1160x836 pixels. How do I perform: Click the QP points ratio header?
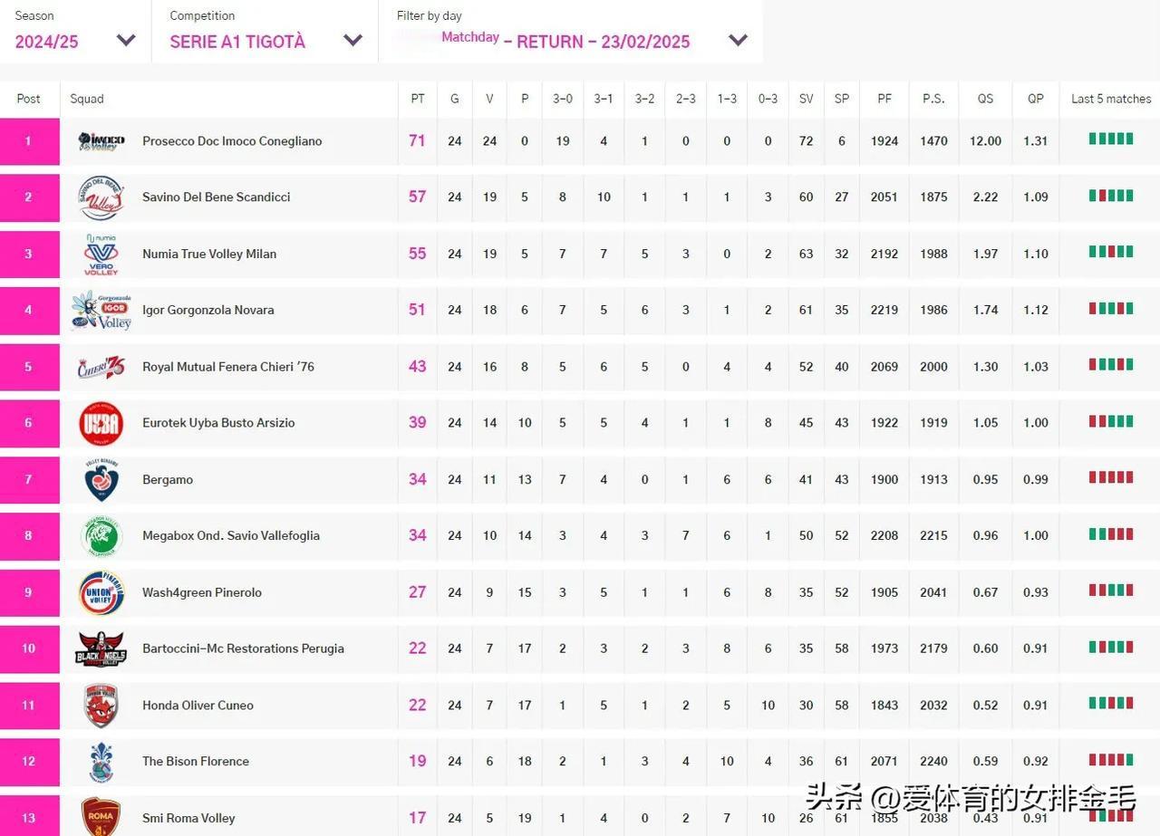(1036, 99)
